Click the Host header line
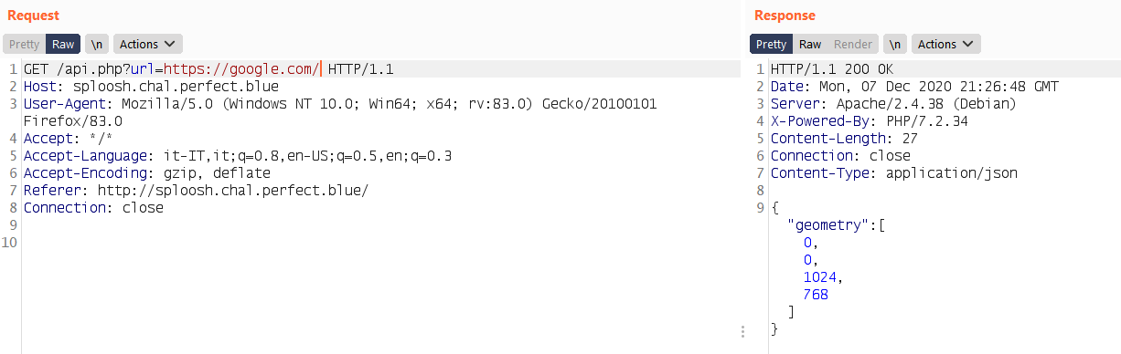Image resolution: width=1121 pixels, height=354 pixels. pyautogui.click(x=151, y=86)
